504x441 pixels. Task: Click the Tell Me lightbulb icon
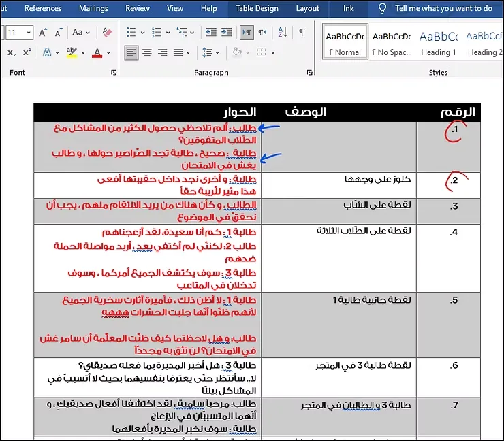pos(382,8)
